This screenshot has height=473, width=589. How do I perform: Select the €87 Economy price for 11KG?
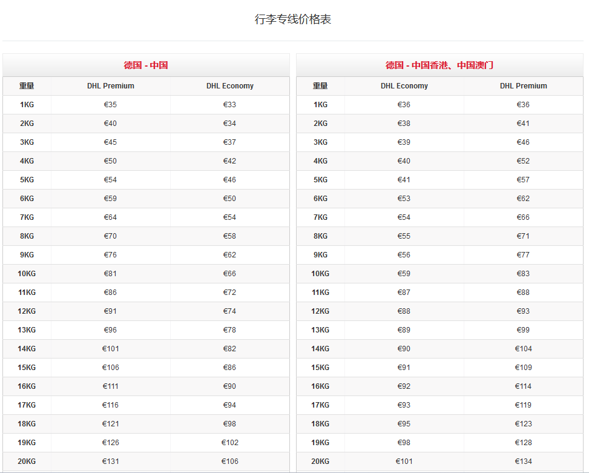[404, 293]
